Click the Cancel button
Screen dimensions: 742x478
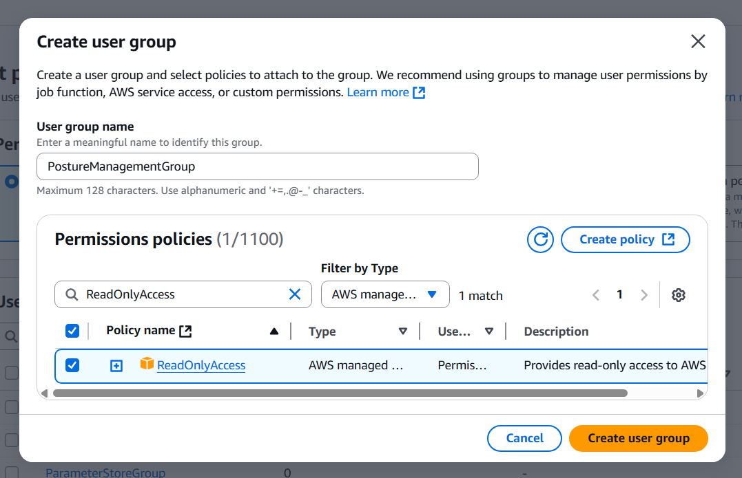524,438
